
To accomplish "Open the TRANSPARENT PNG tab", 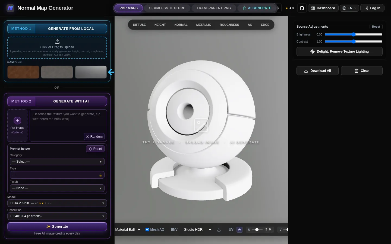I will point(214,8).
